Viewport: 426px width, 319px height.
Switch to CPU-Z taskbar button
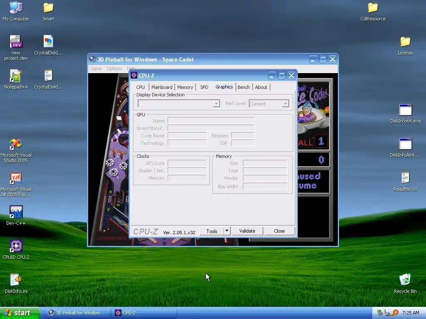[x=144, y=313]
